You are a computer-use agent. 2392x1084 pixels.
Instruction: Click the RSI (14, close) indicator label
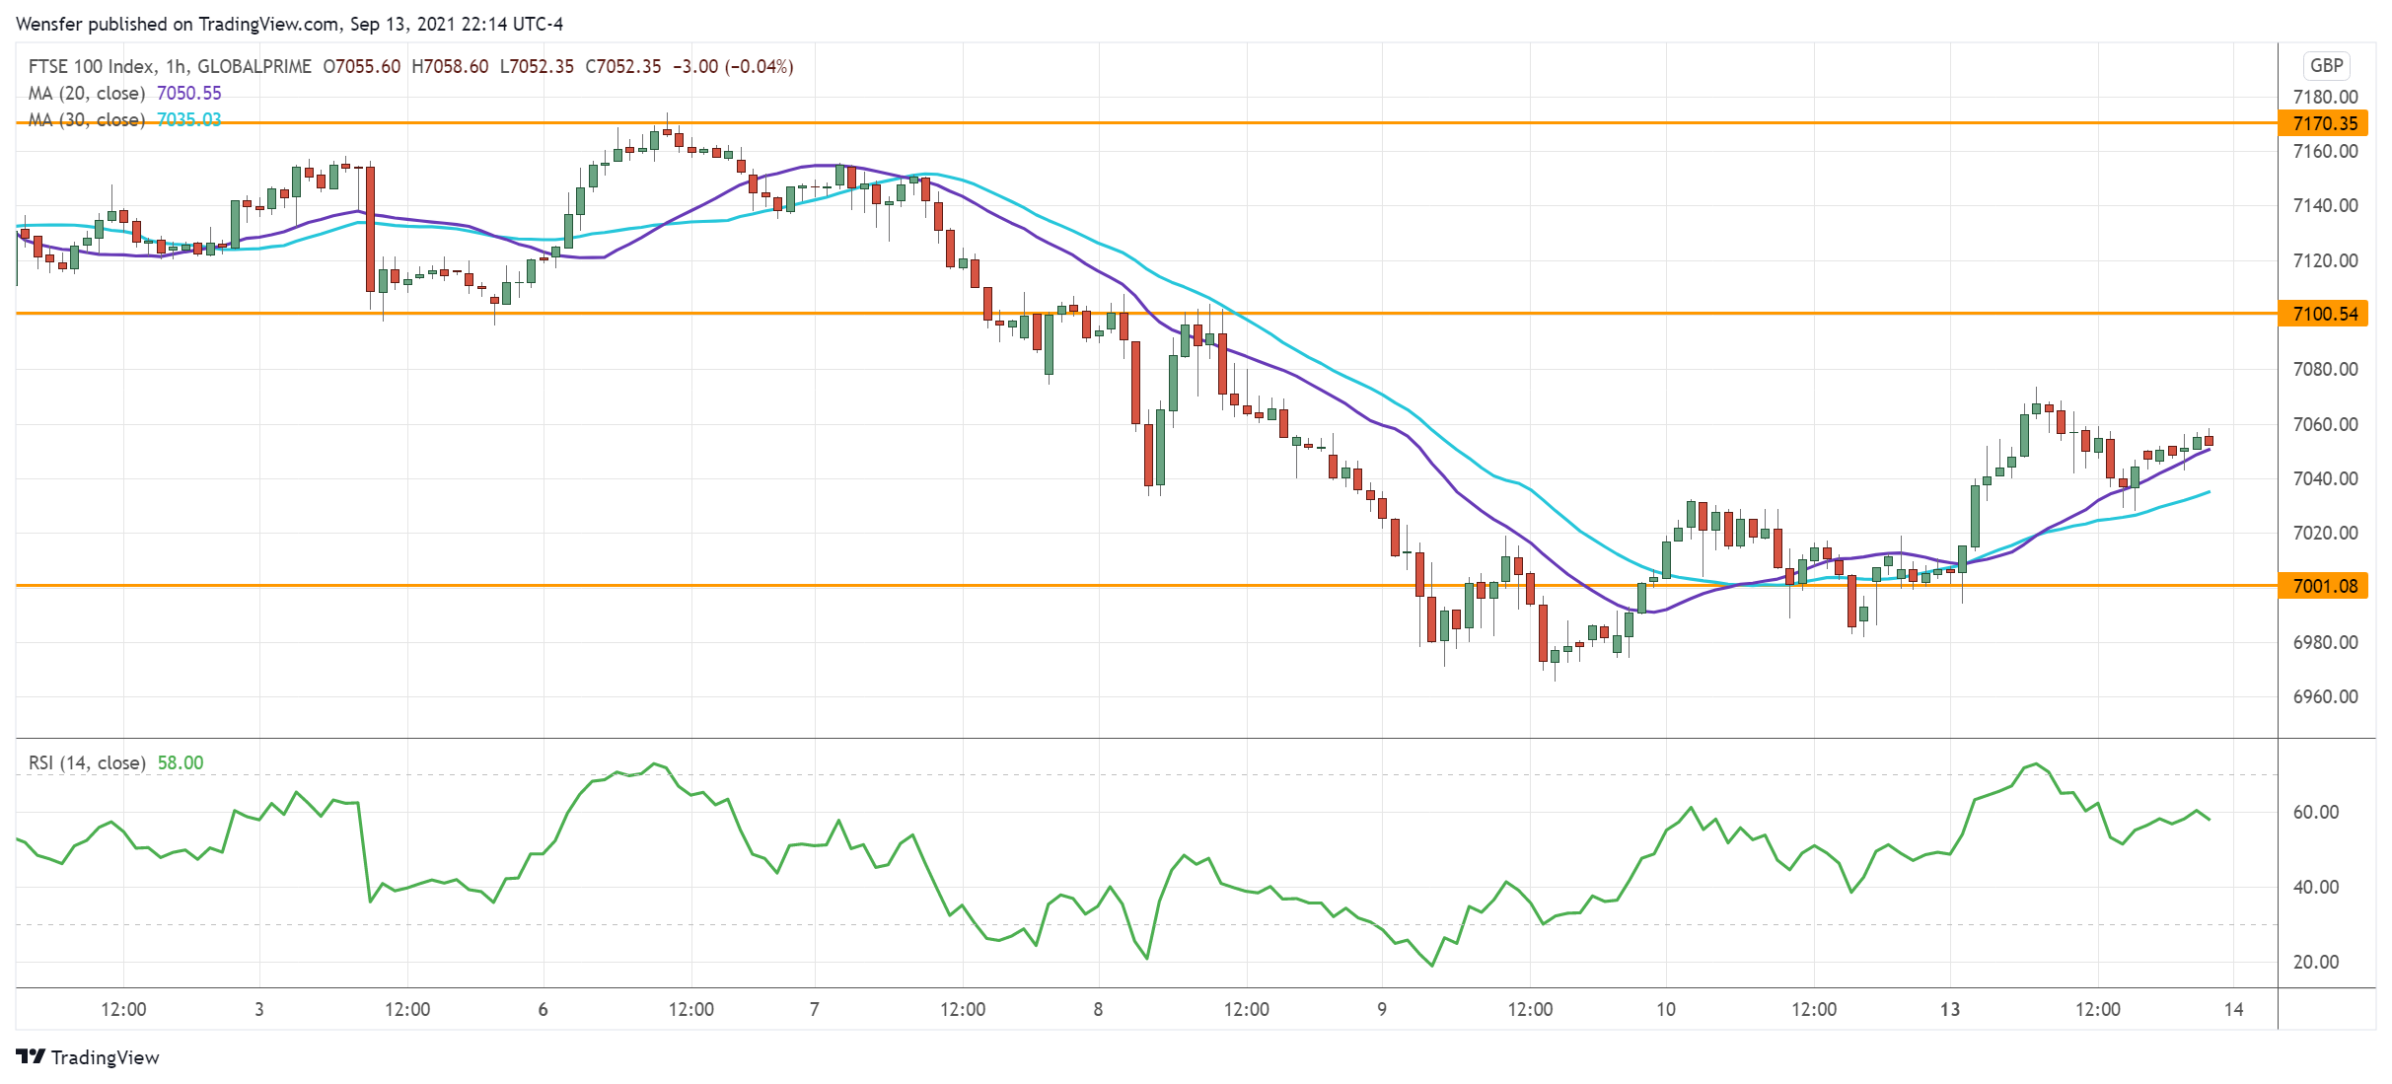coord(87,762)
